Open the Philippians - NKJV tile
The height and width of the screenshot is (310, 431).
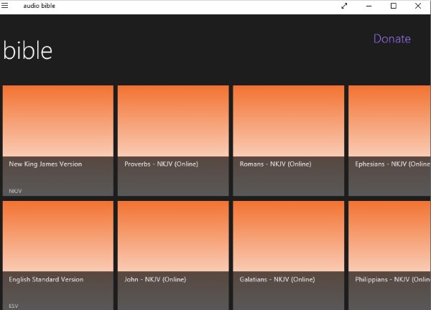389,255
